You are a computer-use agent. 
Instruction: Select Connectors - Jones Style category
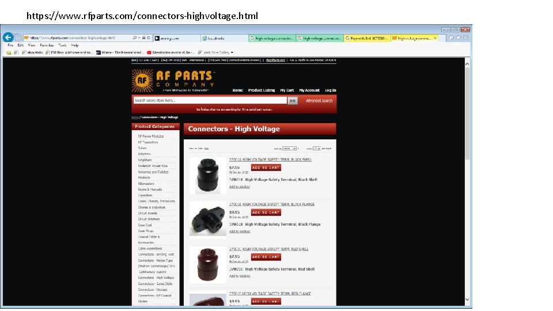coord(155,284)
